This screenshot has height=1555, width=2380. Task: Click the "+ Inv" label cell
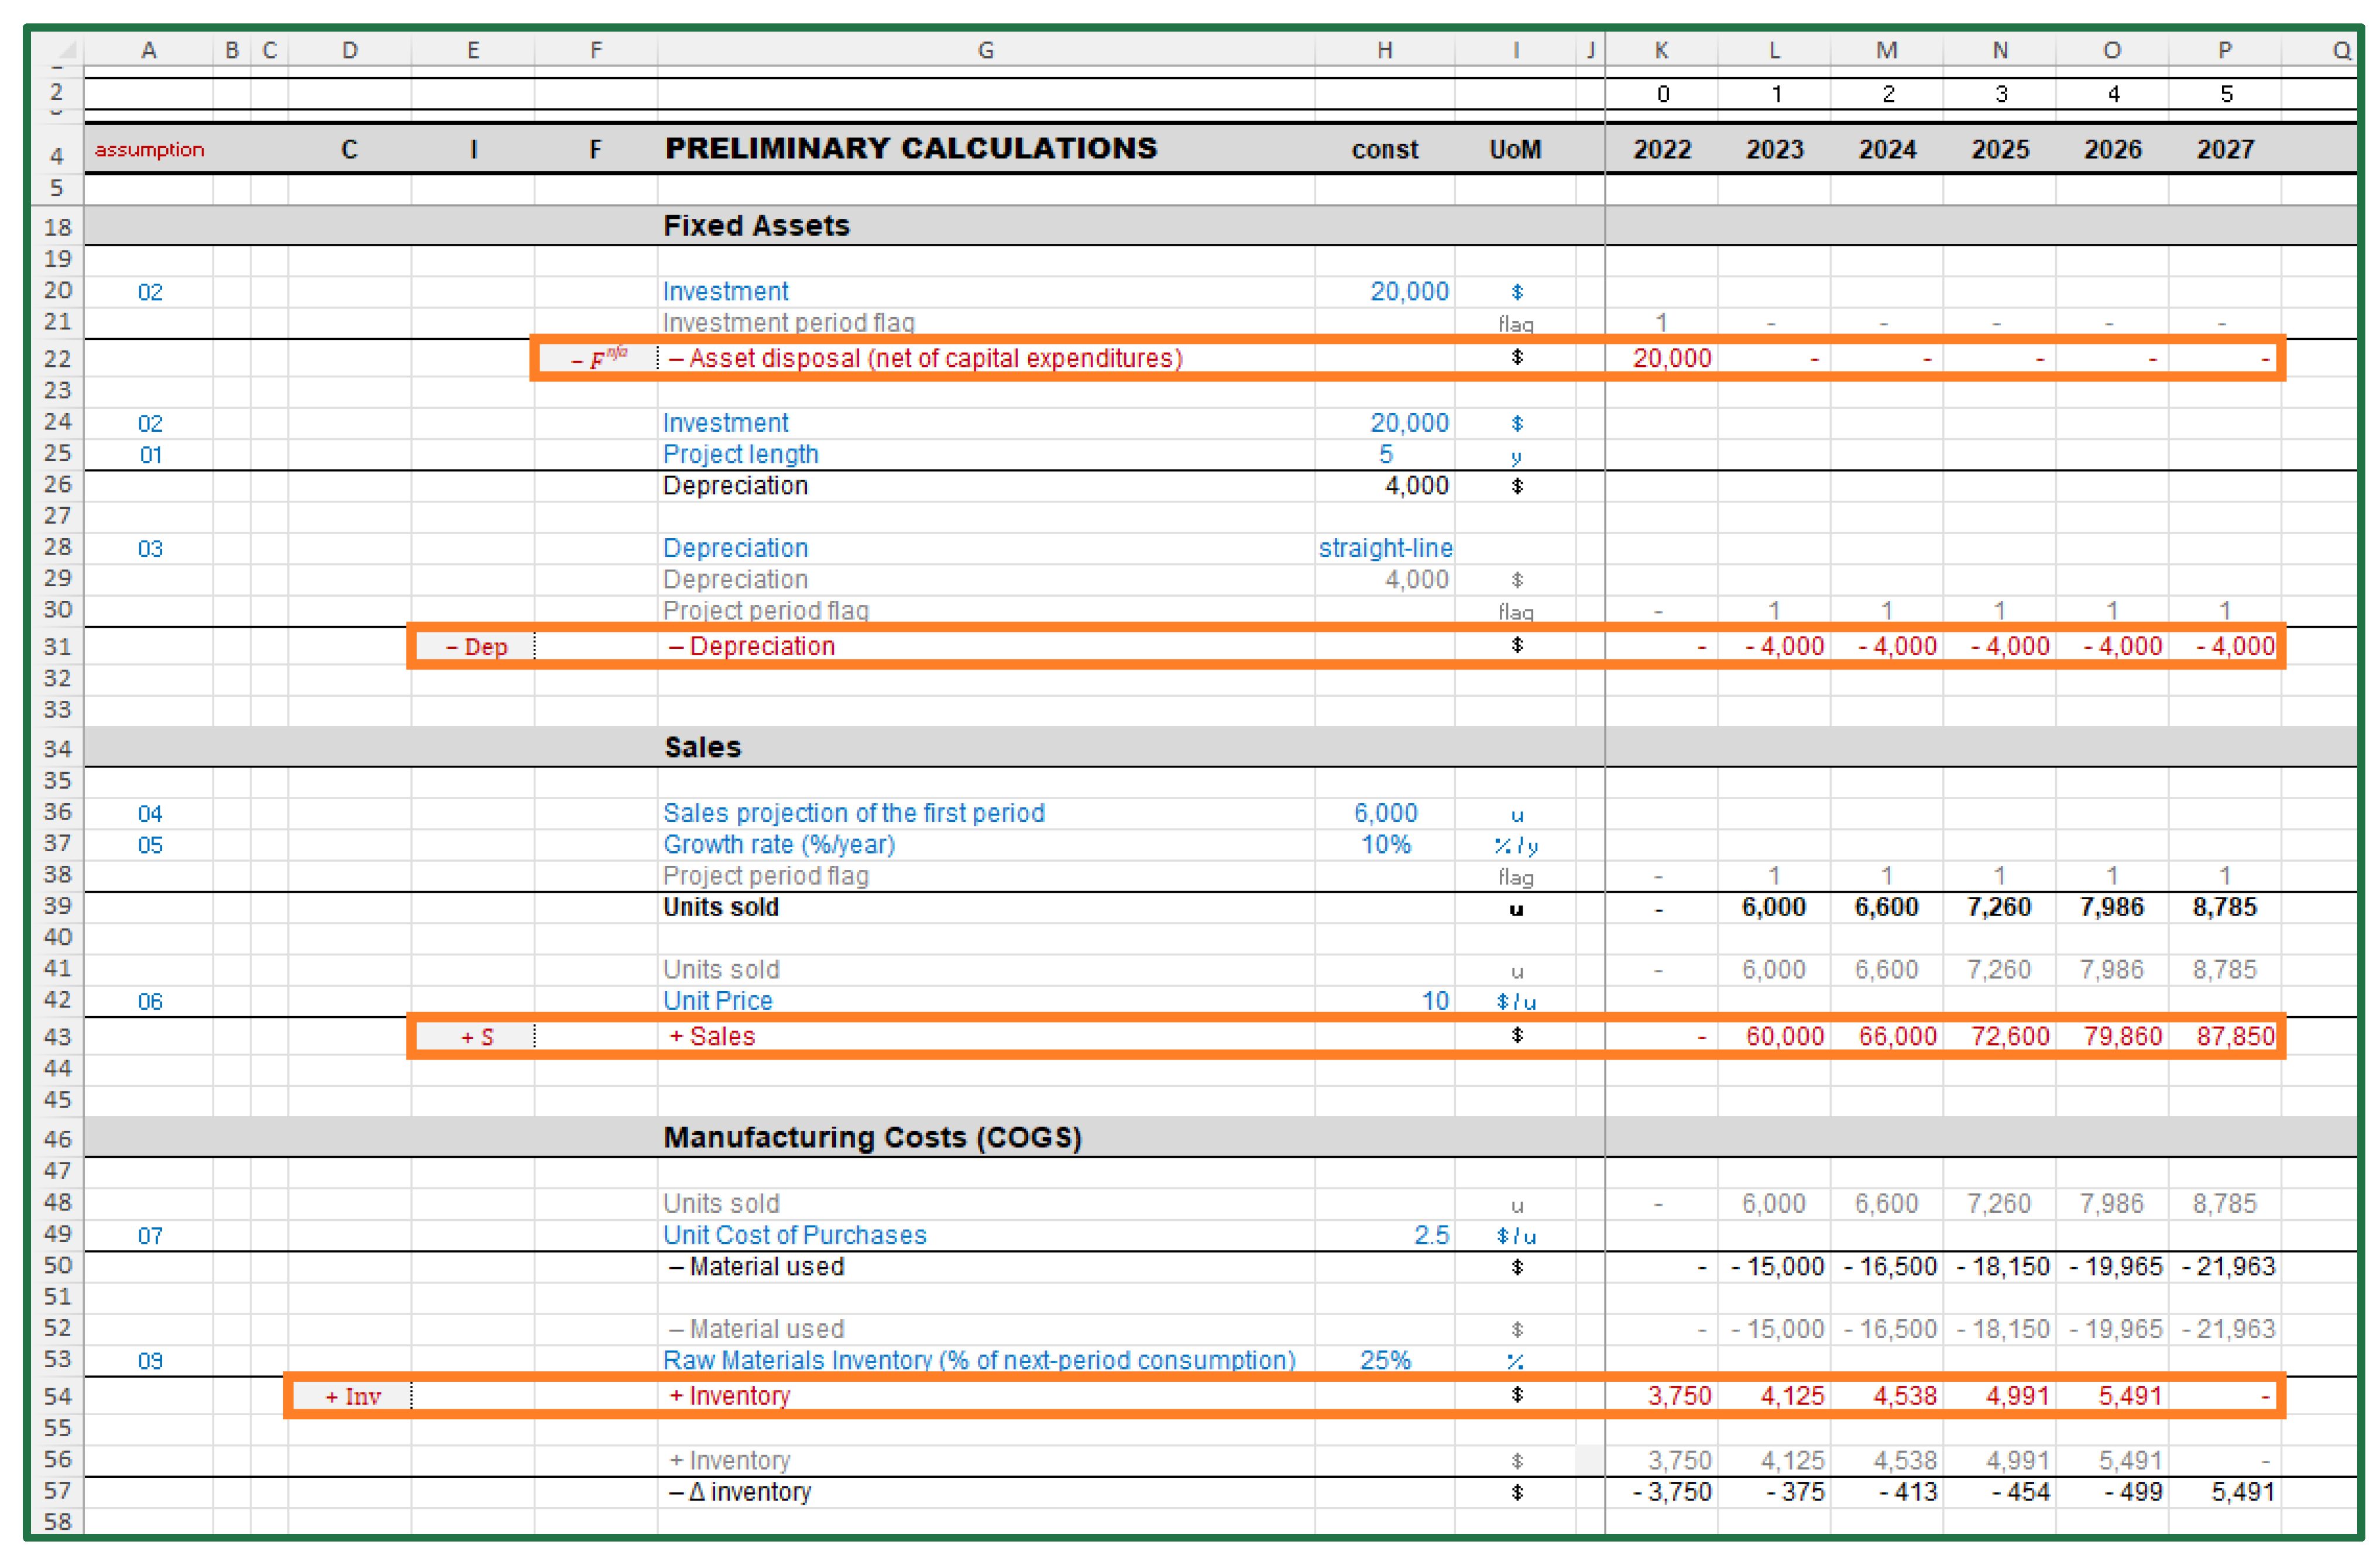[352, 1396]
